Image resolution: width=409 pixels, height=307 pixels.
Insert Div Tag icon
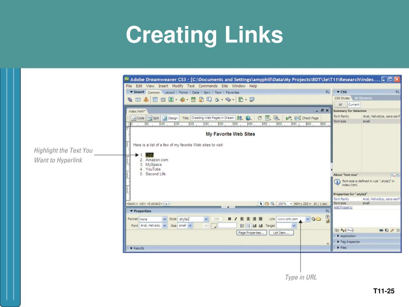tap(163, 100)
